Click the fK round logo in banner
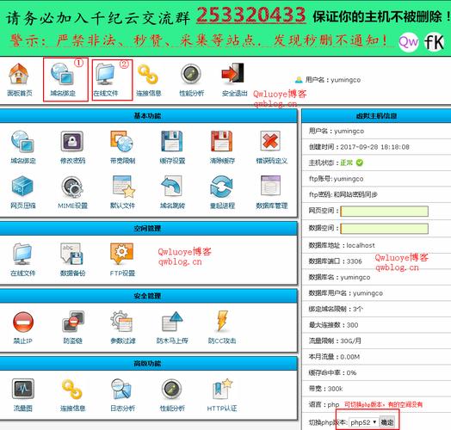The height and width of the screenshot is (430, 451). coord(435,42)
